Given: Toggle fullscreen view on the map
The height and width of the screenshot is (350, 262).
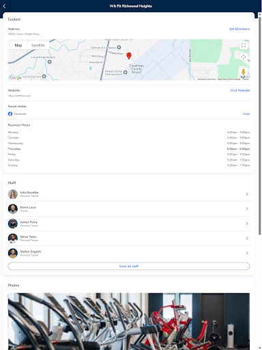Looking at the screenshot, I should [x=244, y=45].
